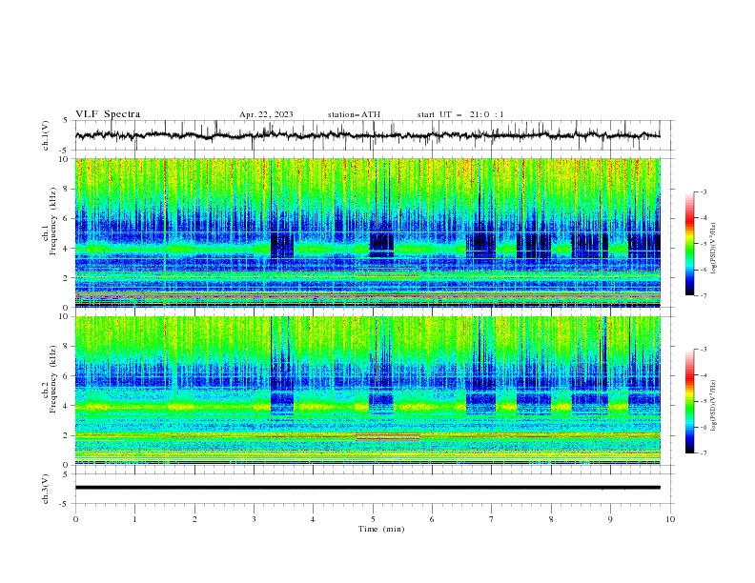Select the "start UT = 21:0 :1" text
Screen dimensions: 755x583
tap(460, 114)
